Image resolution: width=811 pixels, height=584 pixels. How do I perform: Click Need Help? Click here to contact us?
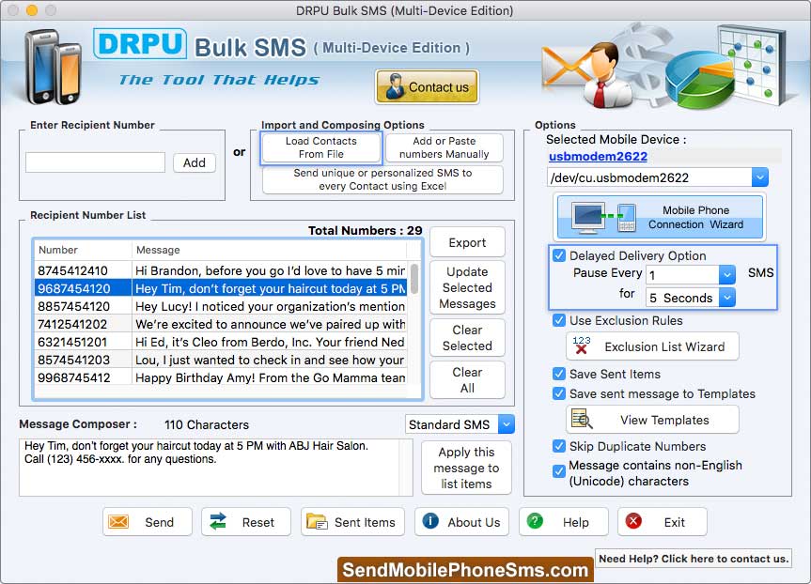694,558
